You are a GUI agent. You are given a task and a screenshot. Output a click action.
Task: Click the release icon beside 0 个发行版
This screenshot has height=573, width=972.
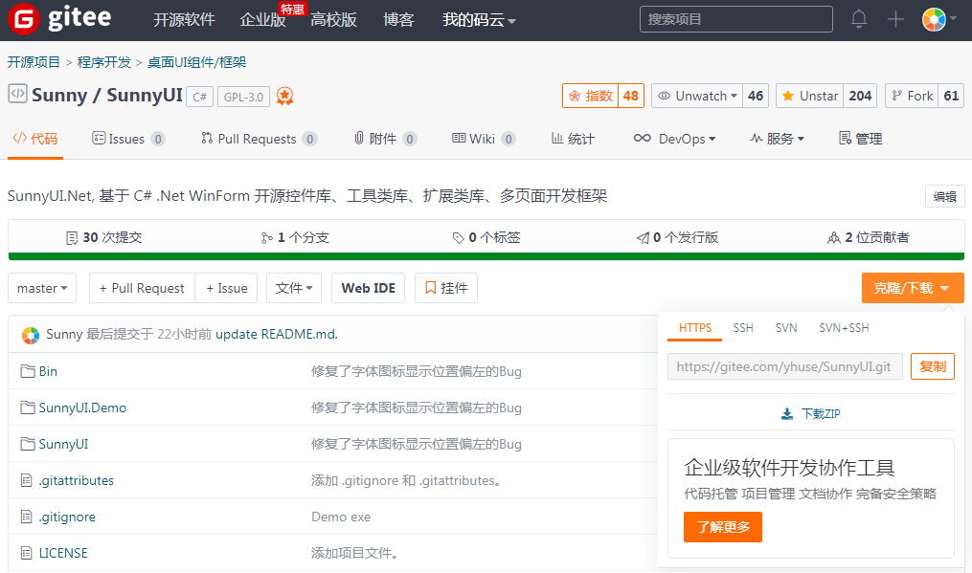click(x=643, y=238)
